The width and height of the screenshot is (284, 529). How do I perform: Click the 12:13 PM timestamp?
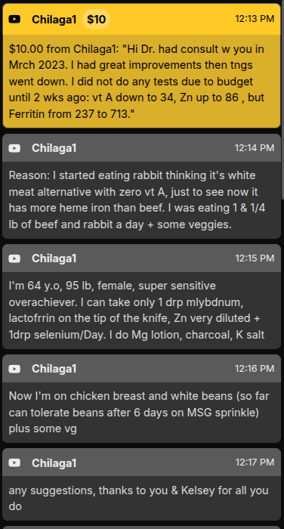(x=255, y=19)
